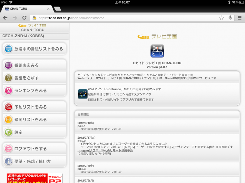
Task: Click the CHAN-TORU router app icon
Action: point(157,51)
